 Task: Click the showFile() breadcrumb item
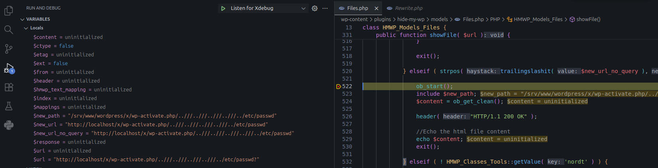[588, 19]
